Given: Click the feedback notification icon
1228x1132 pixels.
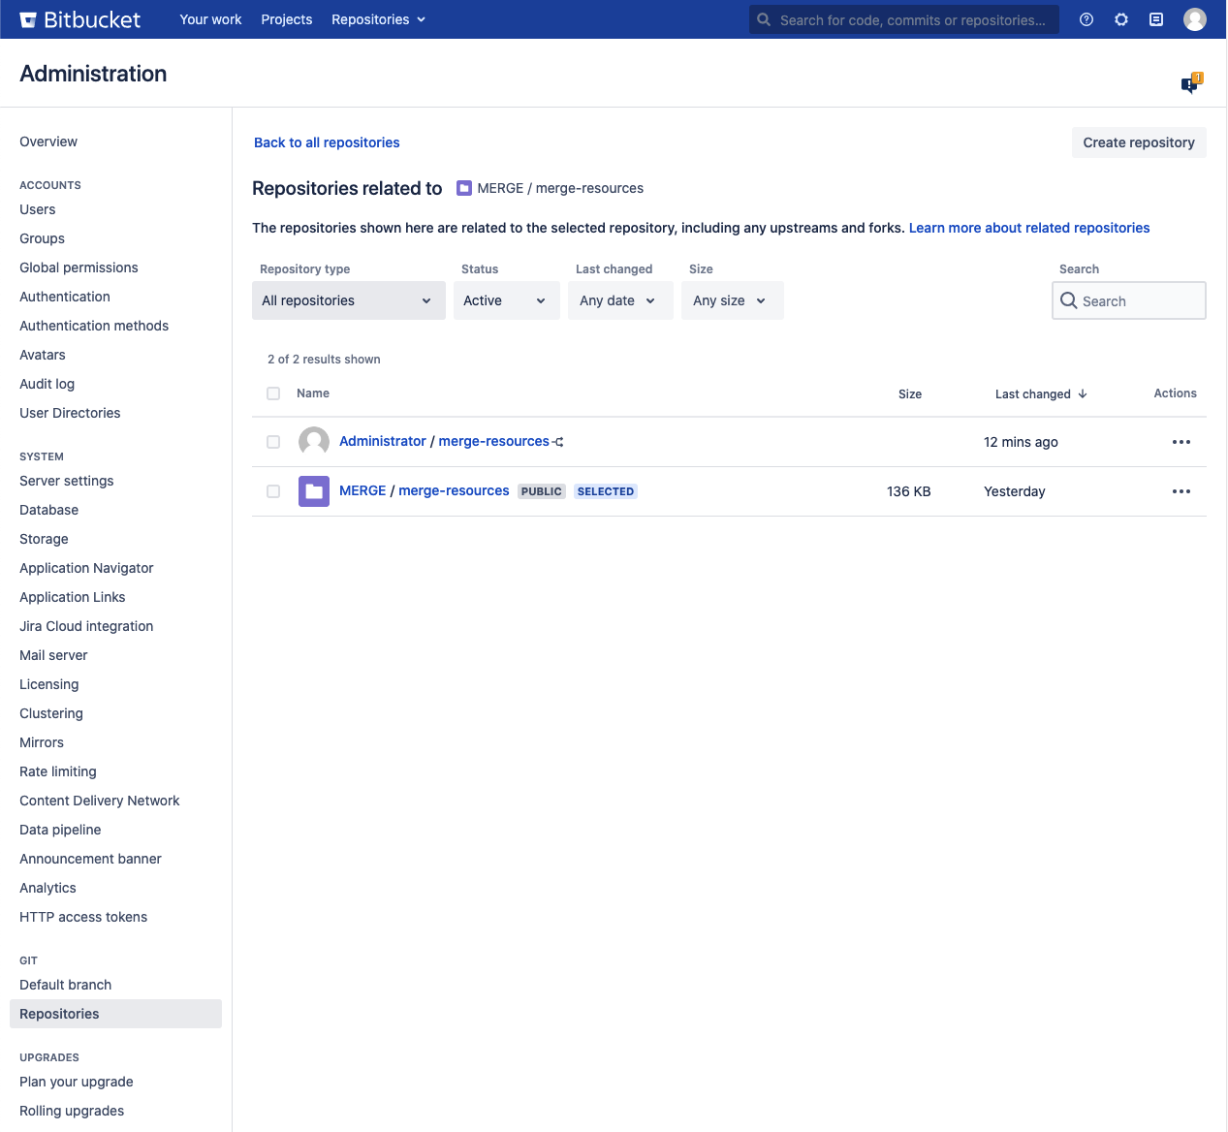Looking at the screenshot, I should point(1190,84).
